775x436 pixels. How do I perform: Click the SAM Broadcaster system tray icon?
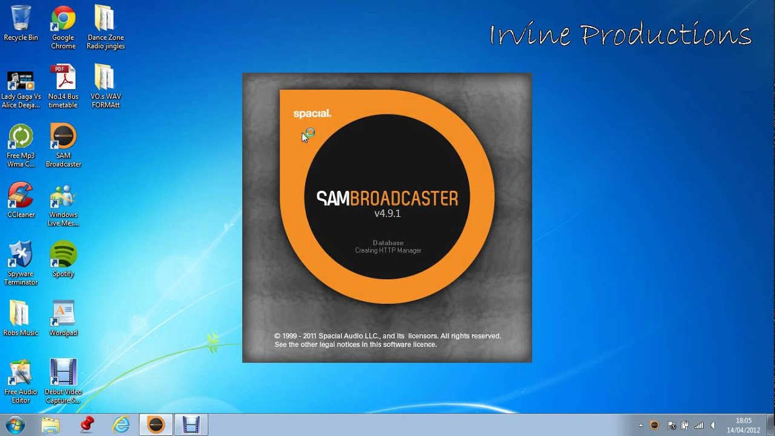tap(655, 425)
